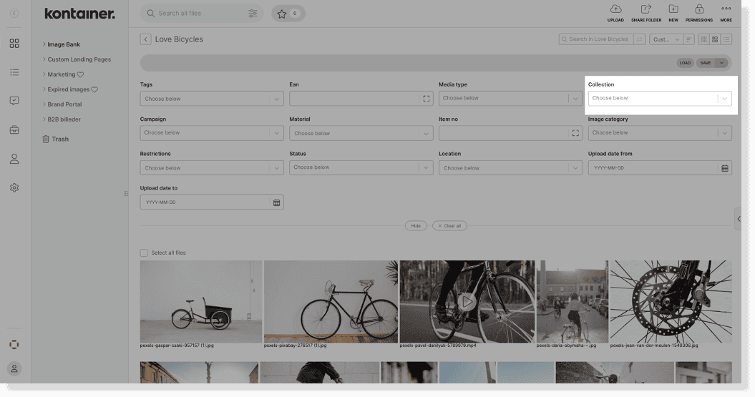Screen dimensions: 755x397
Task: Select Brand Portal in the folder list
Action: [x=64, y=104]
